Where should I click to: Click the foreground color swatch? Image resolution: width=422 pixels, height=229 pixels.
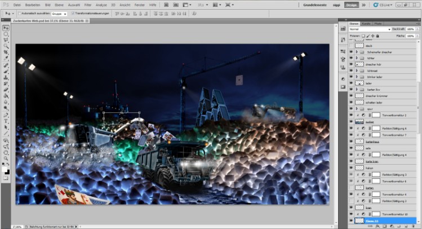[x=5, y=169]
